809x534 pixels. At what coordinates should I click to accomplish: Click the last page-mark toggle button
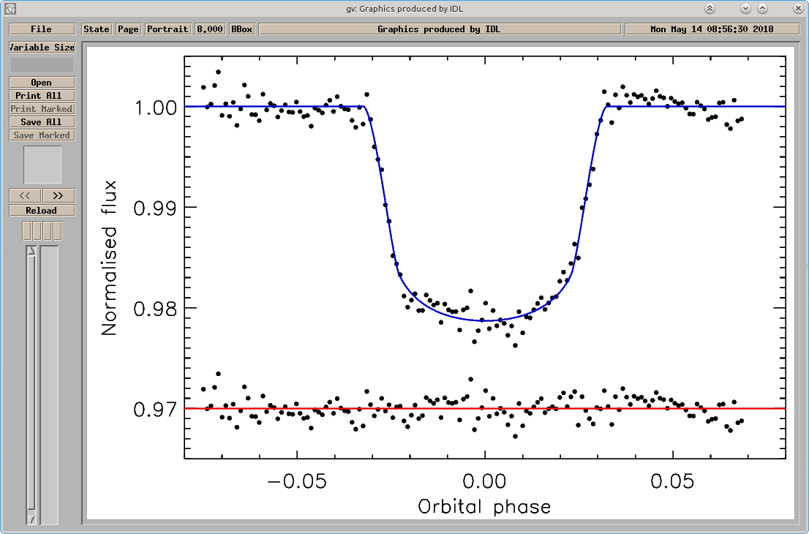click(x=57, y=230)
